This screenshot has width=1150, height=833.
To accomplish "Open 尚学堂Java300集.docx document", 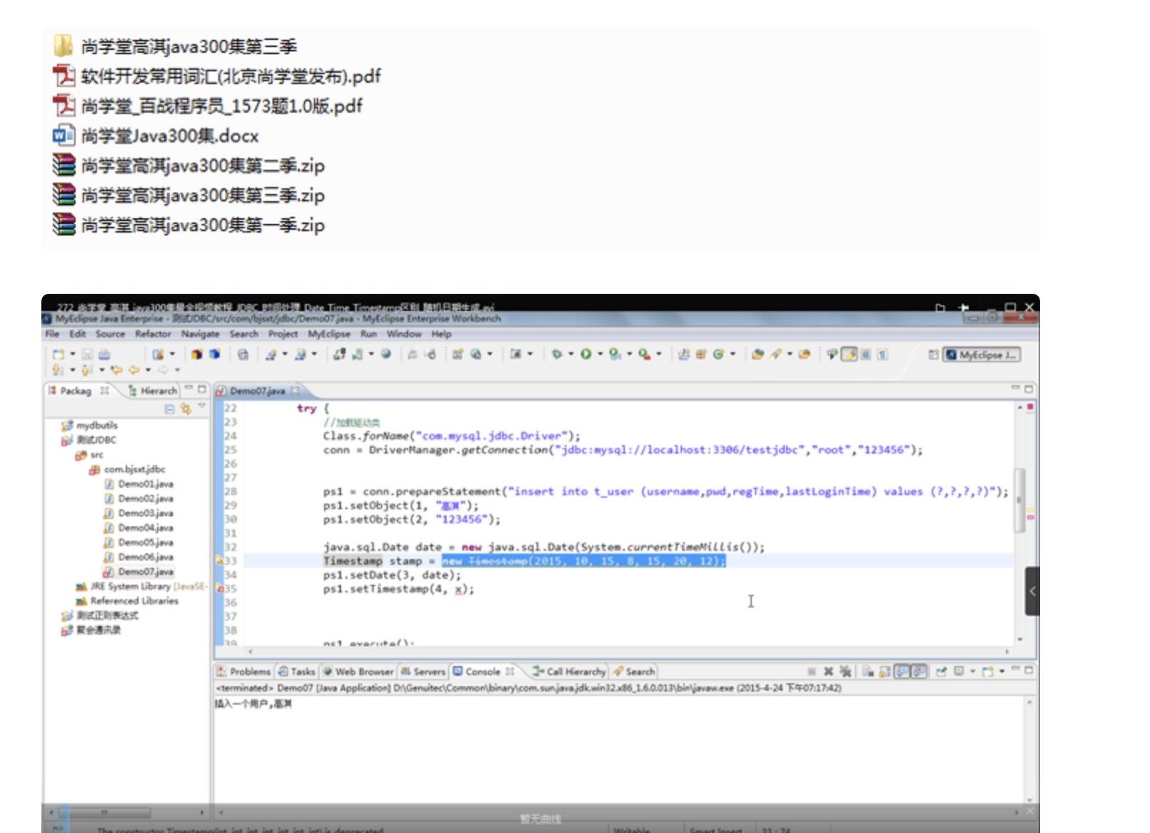I will click(156, 136).
